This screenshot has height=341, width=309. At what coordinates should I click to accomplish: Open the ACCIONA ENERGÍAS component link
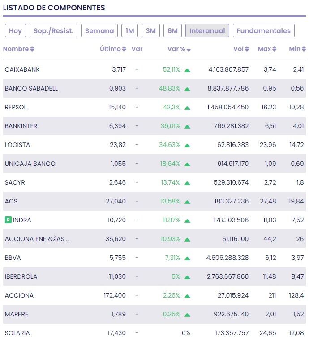(x=37, y=239)
